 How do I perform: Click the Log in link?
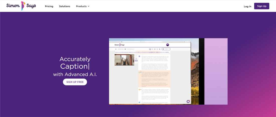point(247,6)
